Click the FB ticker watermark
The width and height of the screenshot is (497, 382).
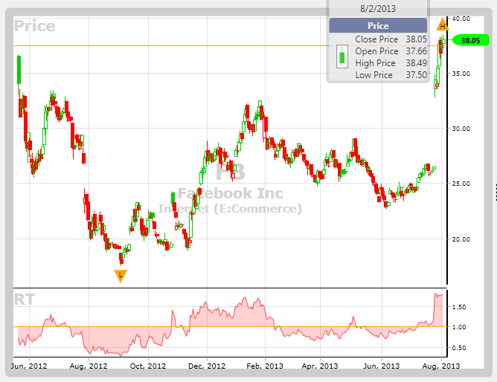point(229,172)
